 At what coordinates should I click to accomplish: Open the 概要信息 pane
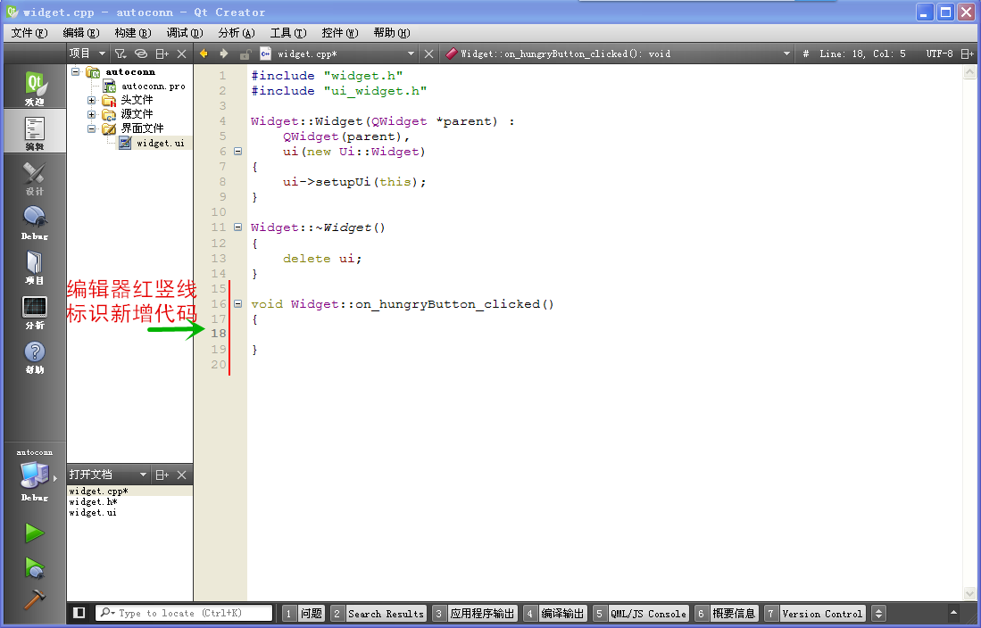click(727, 614)
